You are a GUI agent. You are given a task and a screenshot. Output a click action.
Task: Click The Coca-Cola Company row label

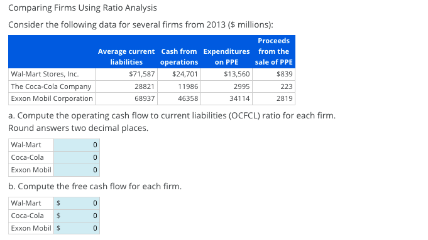tap(51, 86)
